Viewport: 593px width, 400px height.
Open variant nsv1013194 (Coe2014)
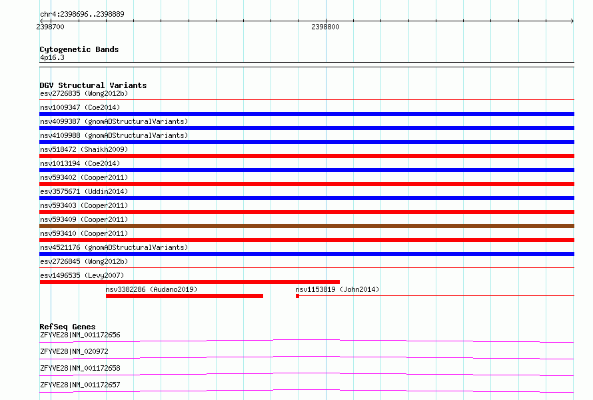(80, 163)
